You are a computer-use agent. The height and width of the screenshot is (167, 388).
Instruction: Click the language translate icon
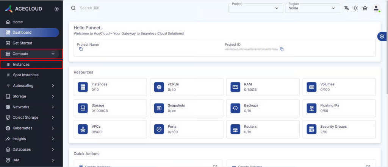[x=346, y=8]
